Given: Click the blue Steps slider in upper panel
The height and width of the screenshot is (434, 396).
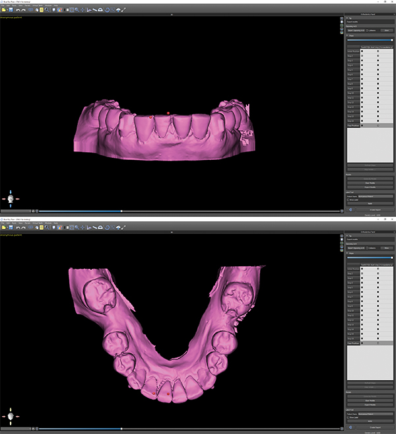Looking at the screenshot, I should 369,41.
